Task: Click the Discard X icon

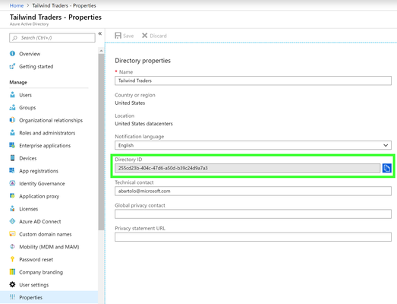Action: pyautogui.click(x=144, y=36)
